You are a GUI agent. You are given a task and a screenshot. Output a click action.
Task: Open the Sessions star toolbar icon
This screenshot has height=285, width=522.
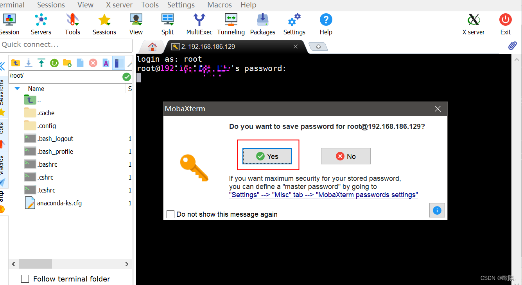[104, 24]
